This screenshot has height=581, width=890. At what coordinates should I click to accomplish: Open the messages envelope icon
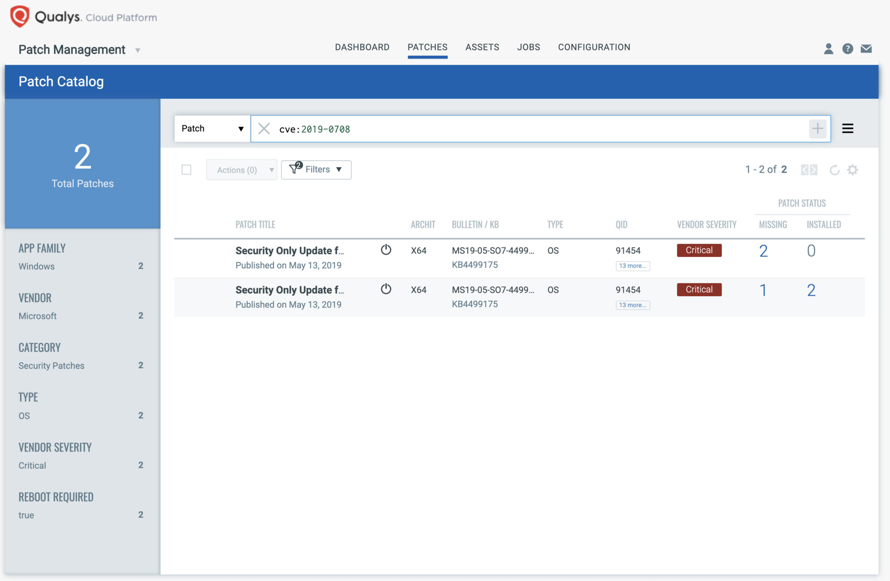(866, 49)
